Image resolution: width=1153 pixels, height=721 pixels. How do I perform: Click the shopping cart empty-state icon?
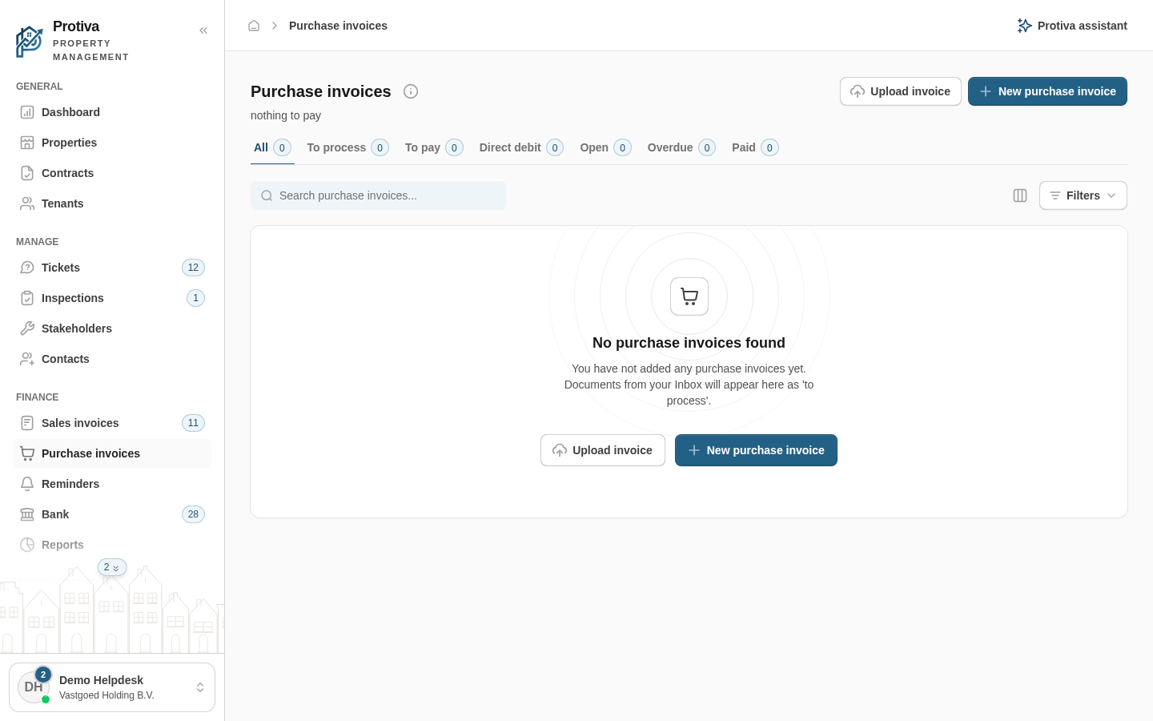[x=689, y=296]
